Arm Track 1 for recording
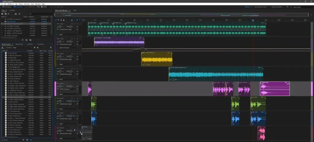This screenshot has width=314, height=142. (x=77, y=24)
